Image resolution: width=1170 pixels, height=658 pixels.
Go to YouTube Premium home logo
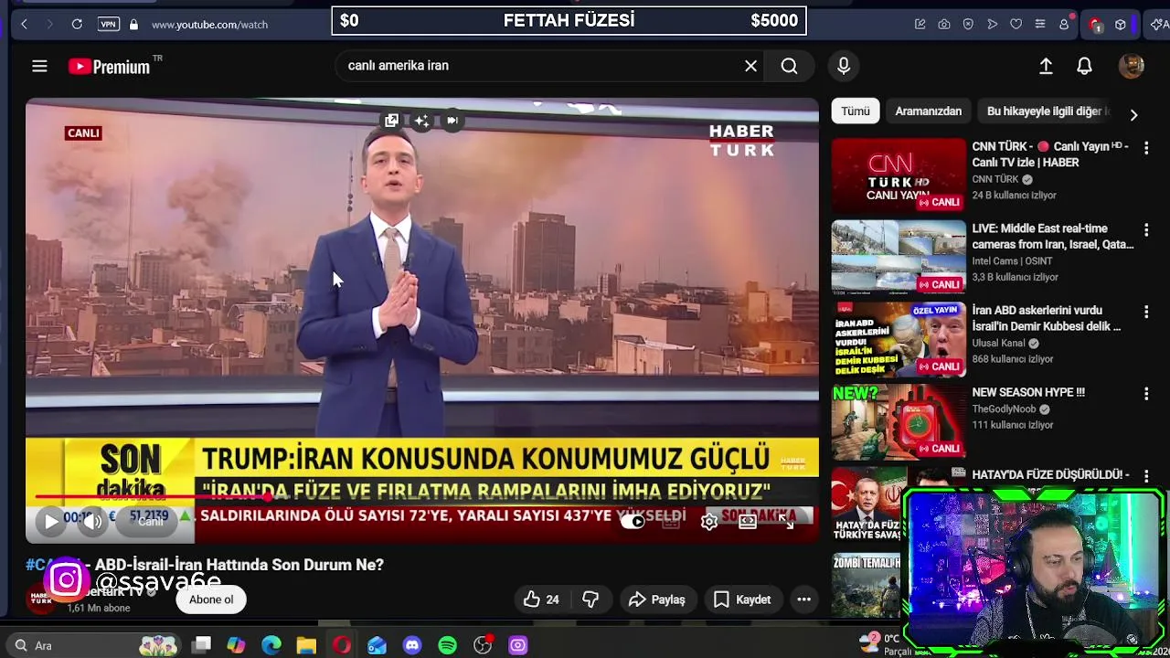click(110, 66)
